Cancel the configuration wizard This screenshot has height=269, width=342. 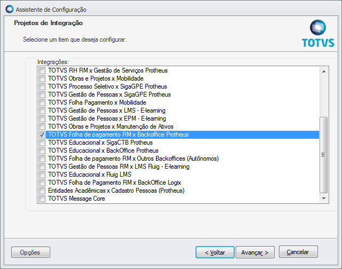(x=298, y=252)
